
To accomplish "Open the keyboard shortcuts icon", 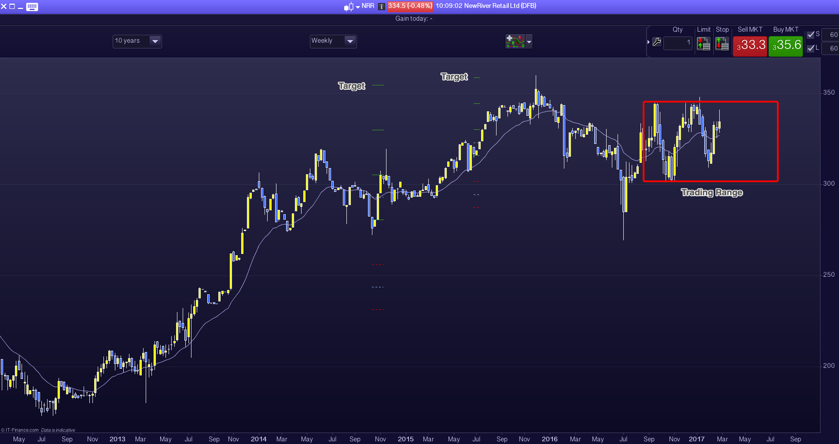I will [x=32, y=7].
